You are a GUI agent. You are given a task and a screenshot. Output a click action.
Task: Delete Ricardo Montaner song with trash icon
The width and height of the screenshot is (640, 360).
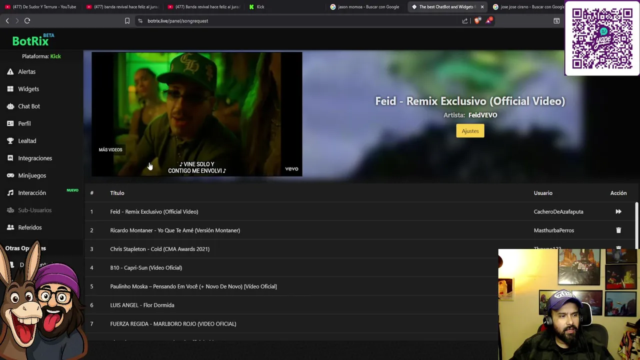click(618, 230)
